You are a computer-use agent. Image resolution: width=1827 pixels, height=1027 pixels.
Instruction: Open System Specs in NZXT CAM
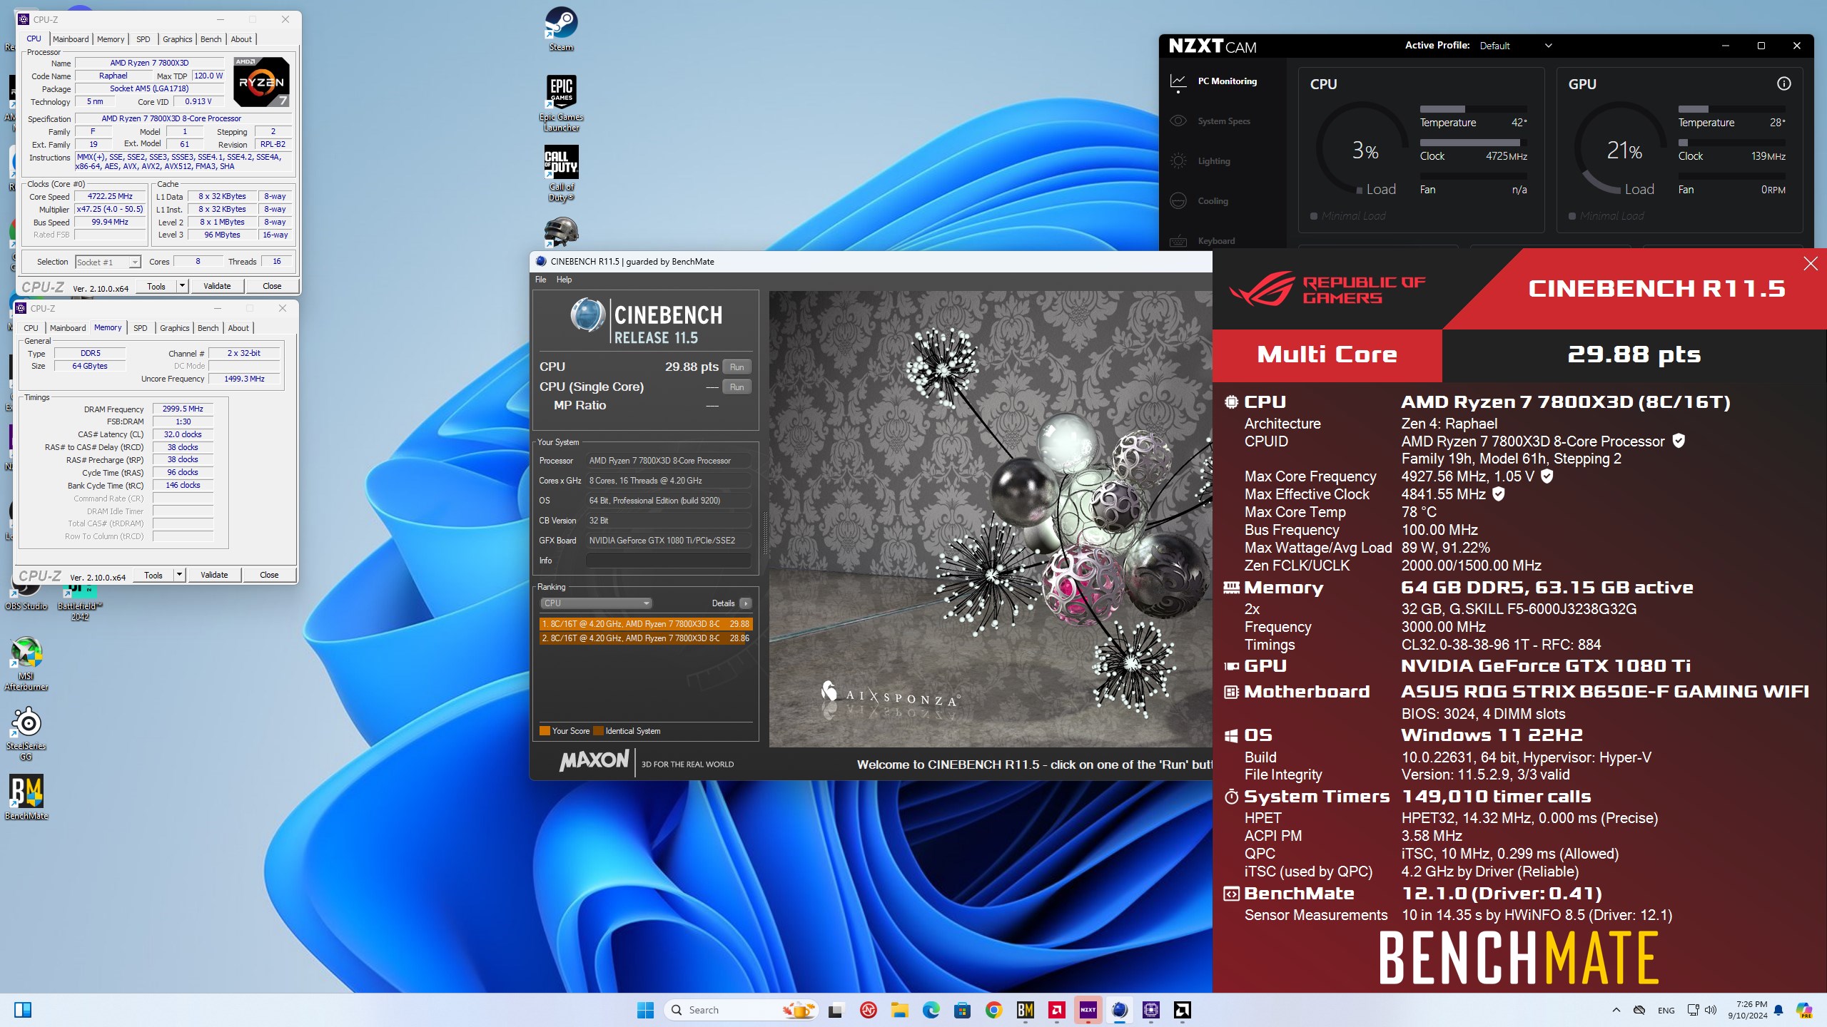tap(1223, 121)
